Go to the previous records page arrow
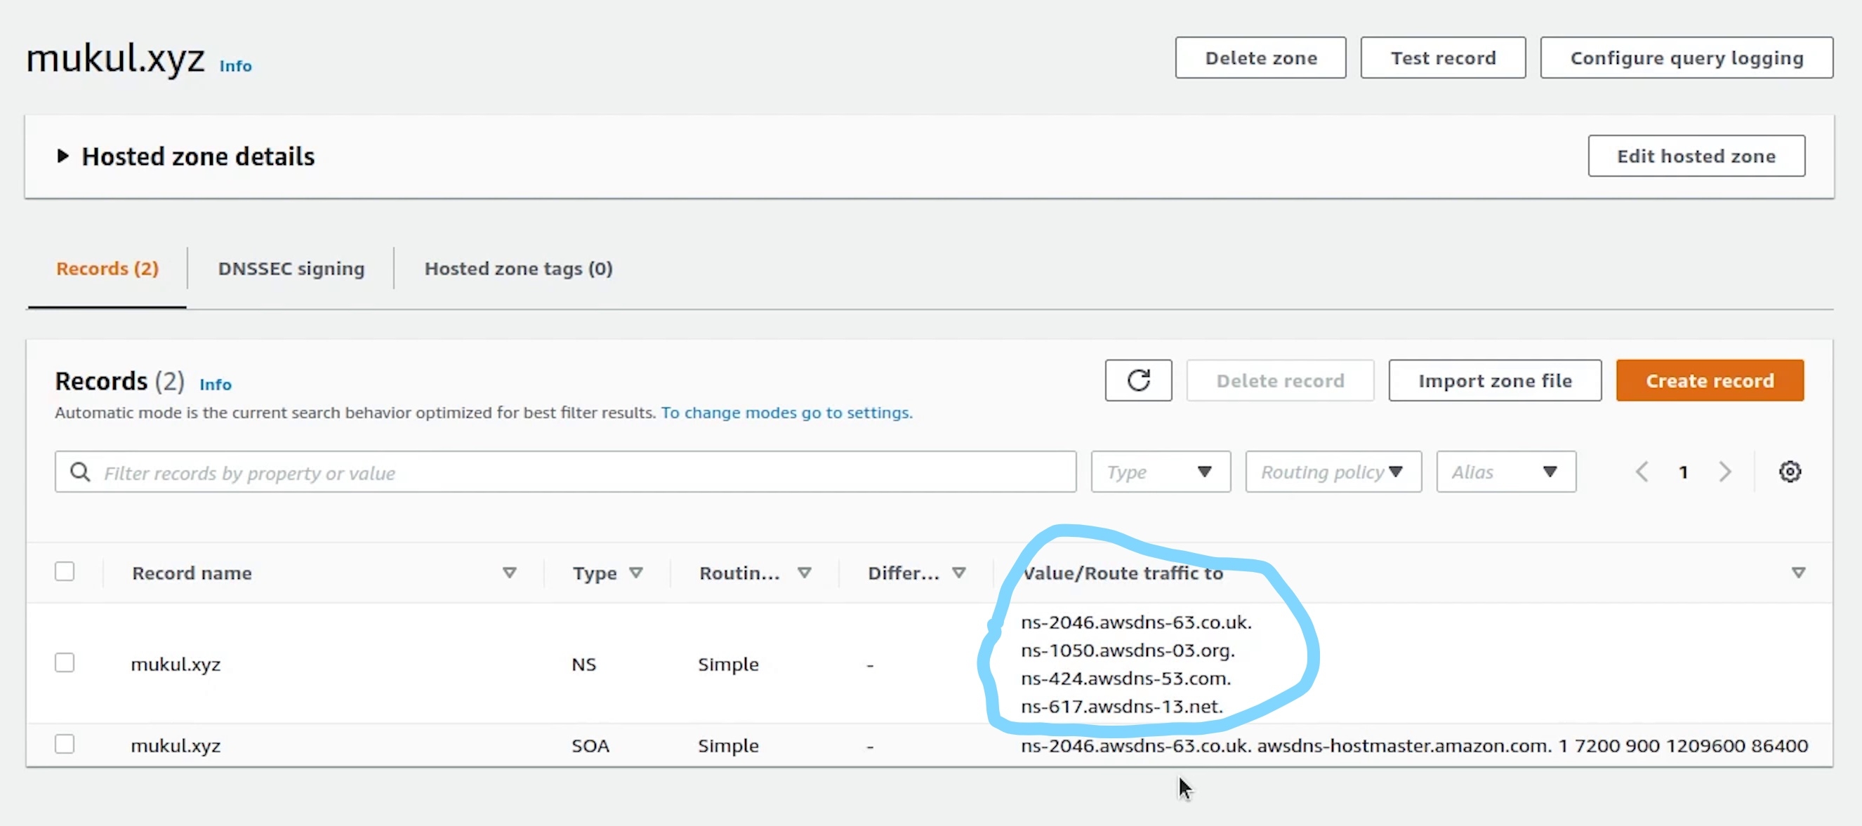 pos(1642,472)
